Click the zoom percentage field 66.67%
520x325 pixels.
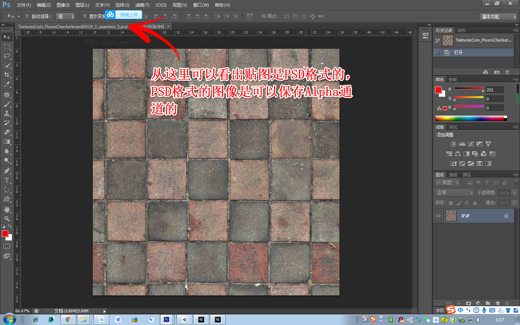[22, 311]
